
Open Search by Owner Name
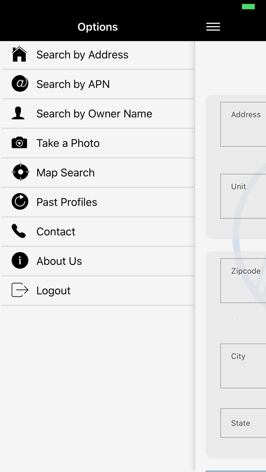94,113
